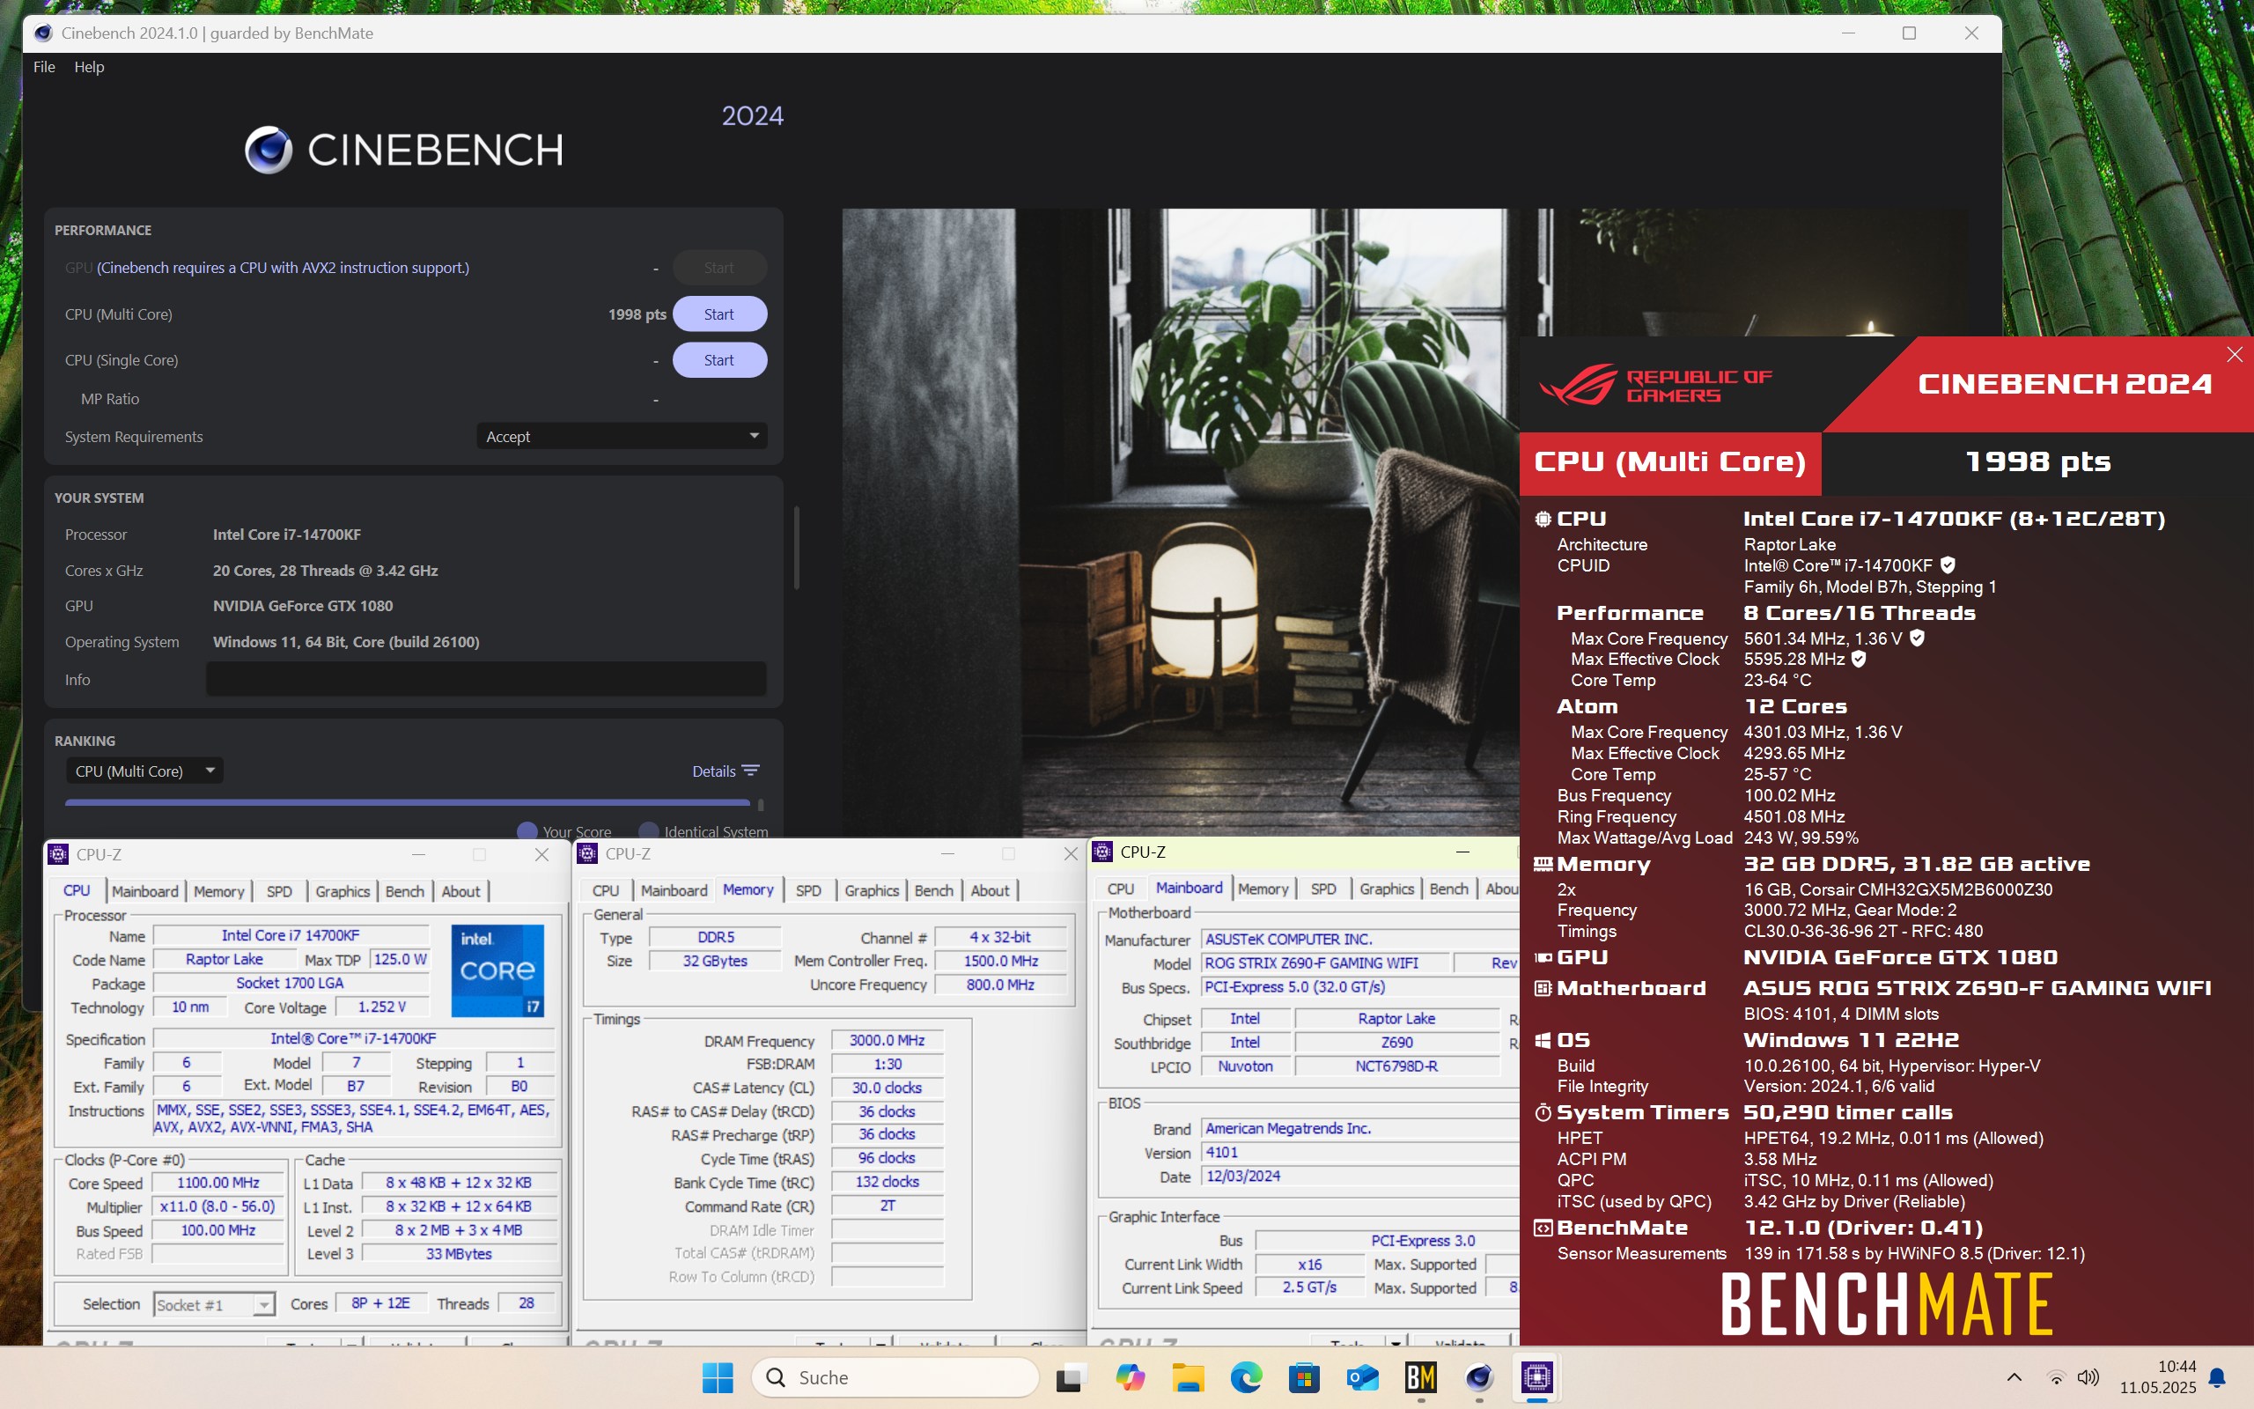2254x1409 pixels.
Task: Open the Windows Start menu
Action: click(x=718, y=1377)
